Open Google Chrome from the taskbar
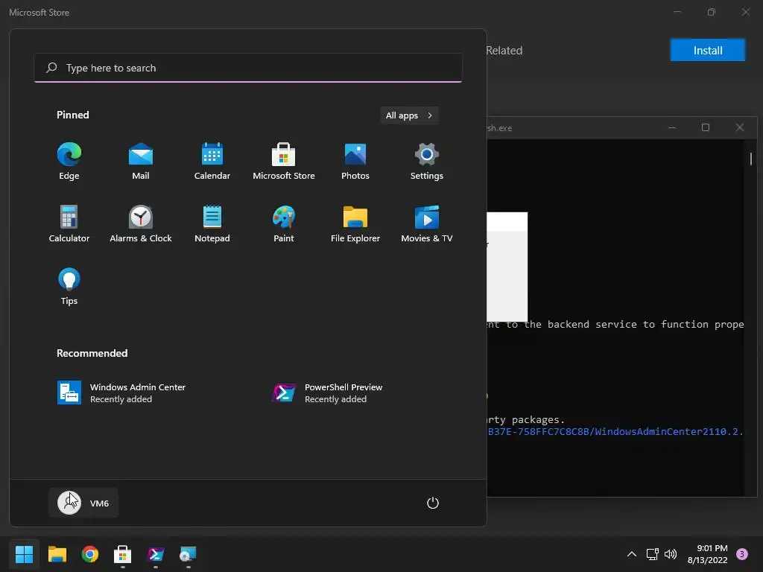Image resolution: width=763 pixels, height=572 pixels. pos(90,554)
